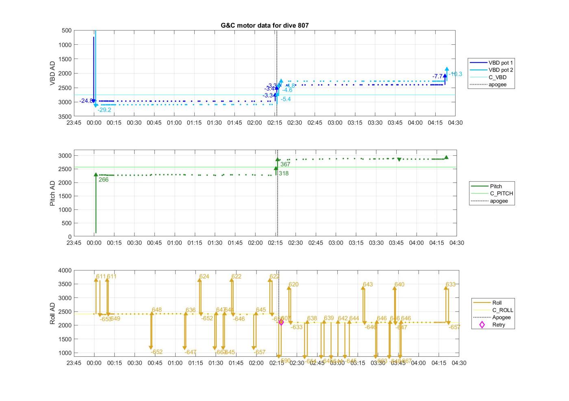Click the '648' roll data label
569x401 pixels.
[157, 310]
